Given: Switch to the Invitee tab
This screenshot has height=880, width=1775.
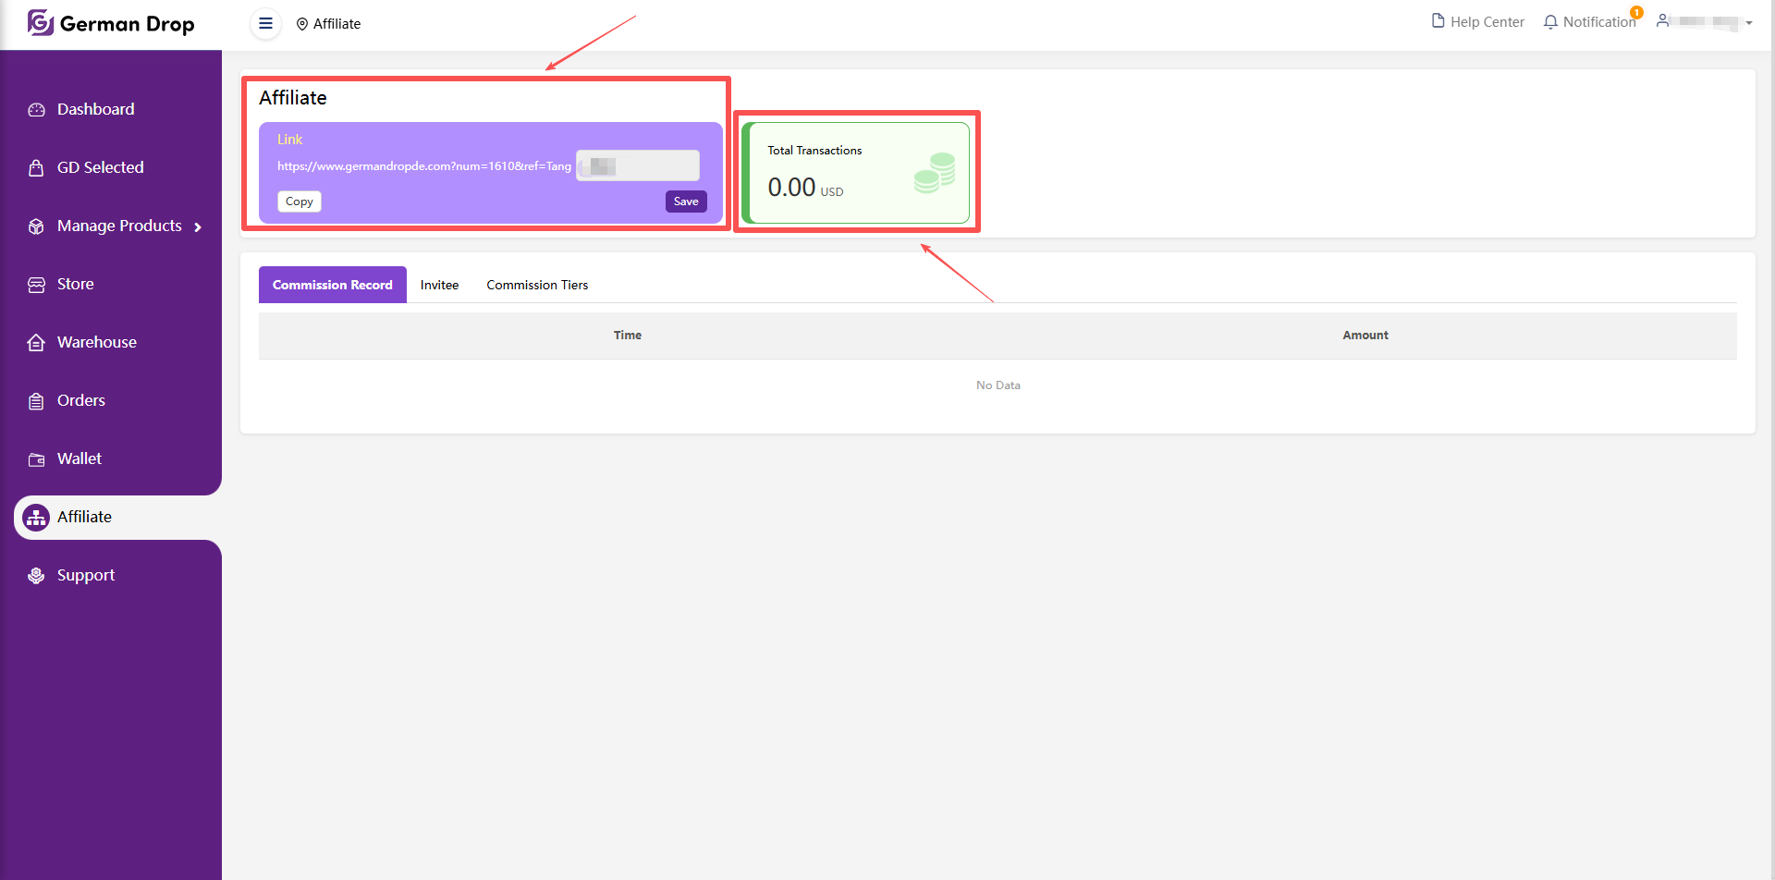Looking at the screenshot, I should coord(439,285).
